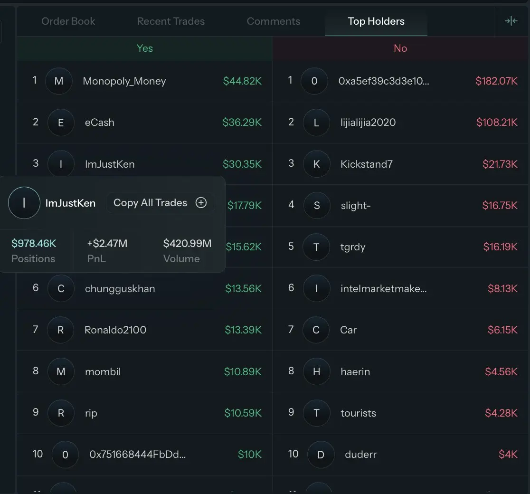530x494 pixels.
Task: Click rip avatar icon
Action: tap(61, 413)
